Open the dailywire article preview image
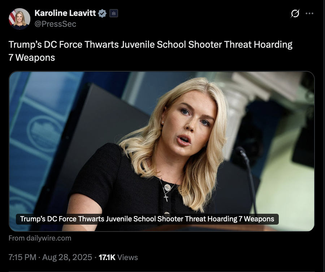The width and height of the screenshot is (325, 272). [162, 151]
